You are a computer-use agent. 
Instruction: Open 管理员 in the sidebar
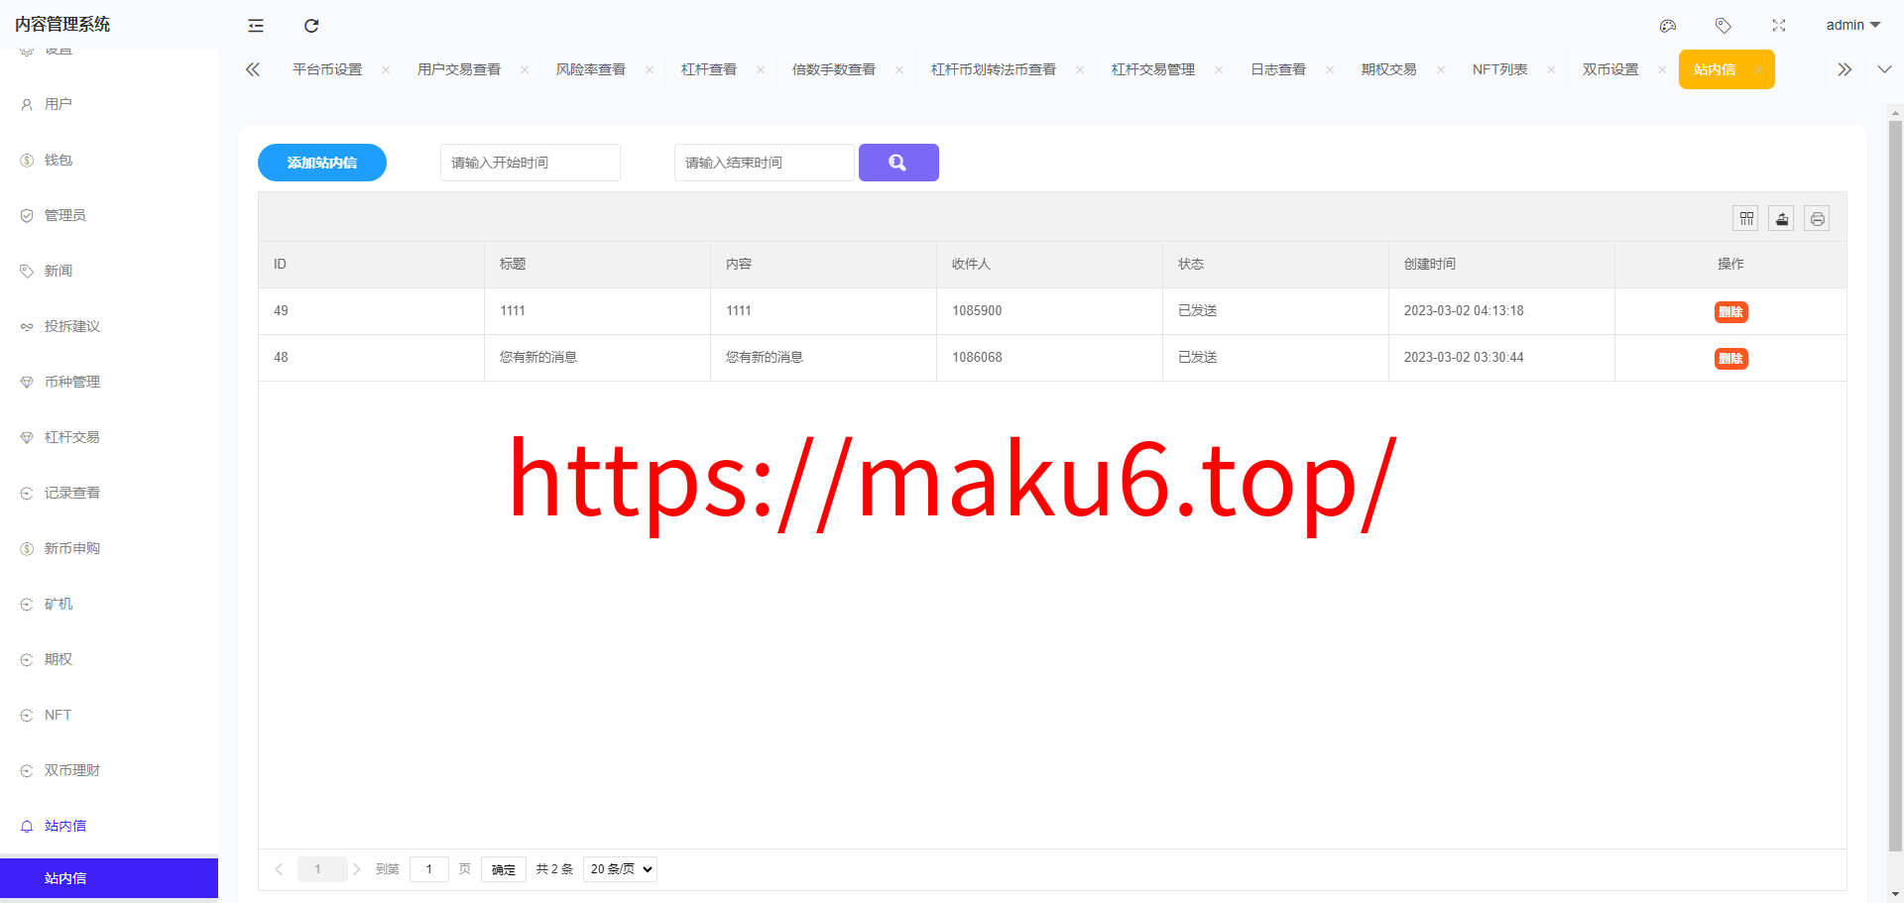pos(109,215)
